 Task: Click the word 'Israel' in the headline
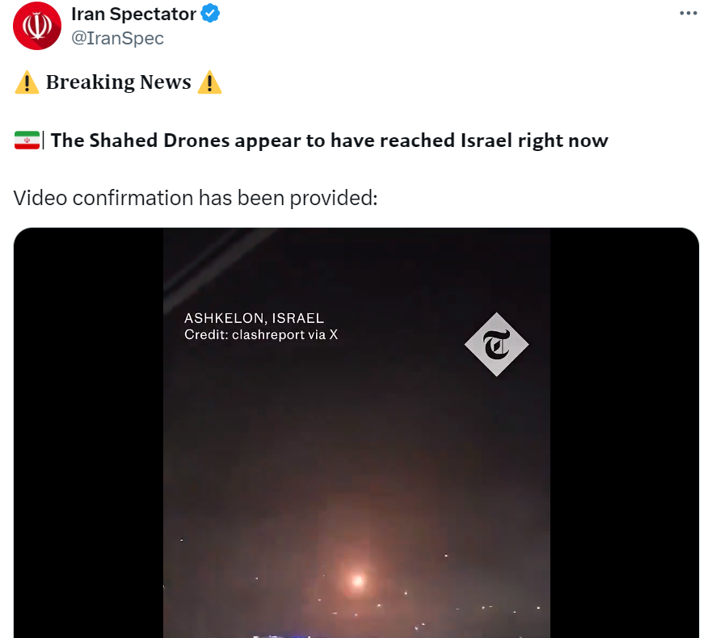[486, 141]
